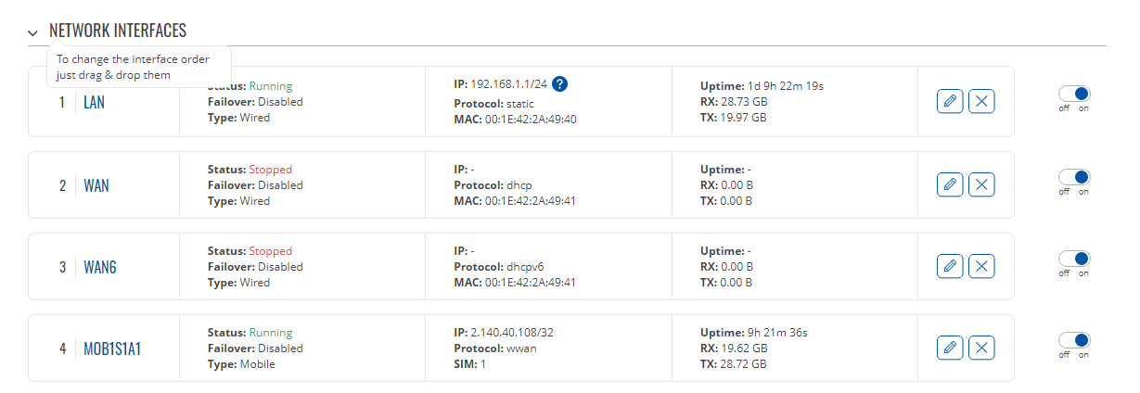Image resolution: width=1140 pixels, height=393 pixels.
Task: Collapse the Network Interfaces section chevron
Action: tap(33, 32)
